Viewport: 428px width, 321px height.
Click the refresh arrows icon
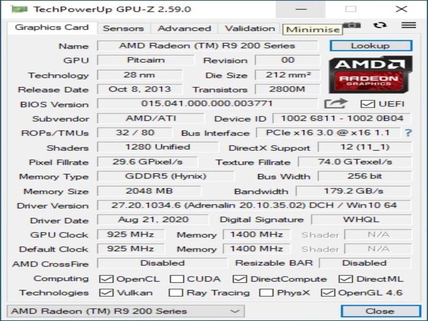point(380,25)
